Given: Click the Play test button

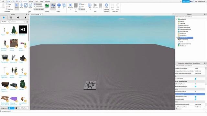Looking at the screenshot, I should pyautogui.click(x=90, y=6).
